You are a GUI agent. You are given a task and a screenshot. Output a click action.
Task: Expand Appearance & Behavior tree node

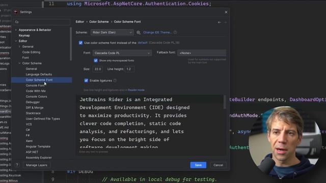coord(16,30)
